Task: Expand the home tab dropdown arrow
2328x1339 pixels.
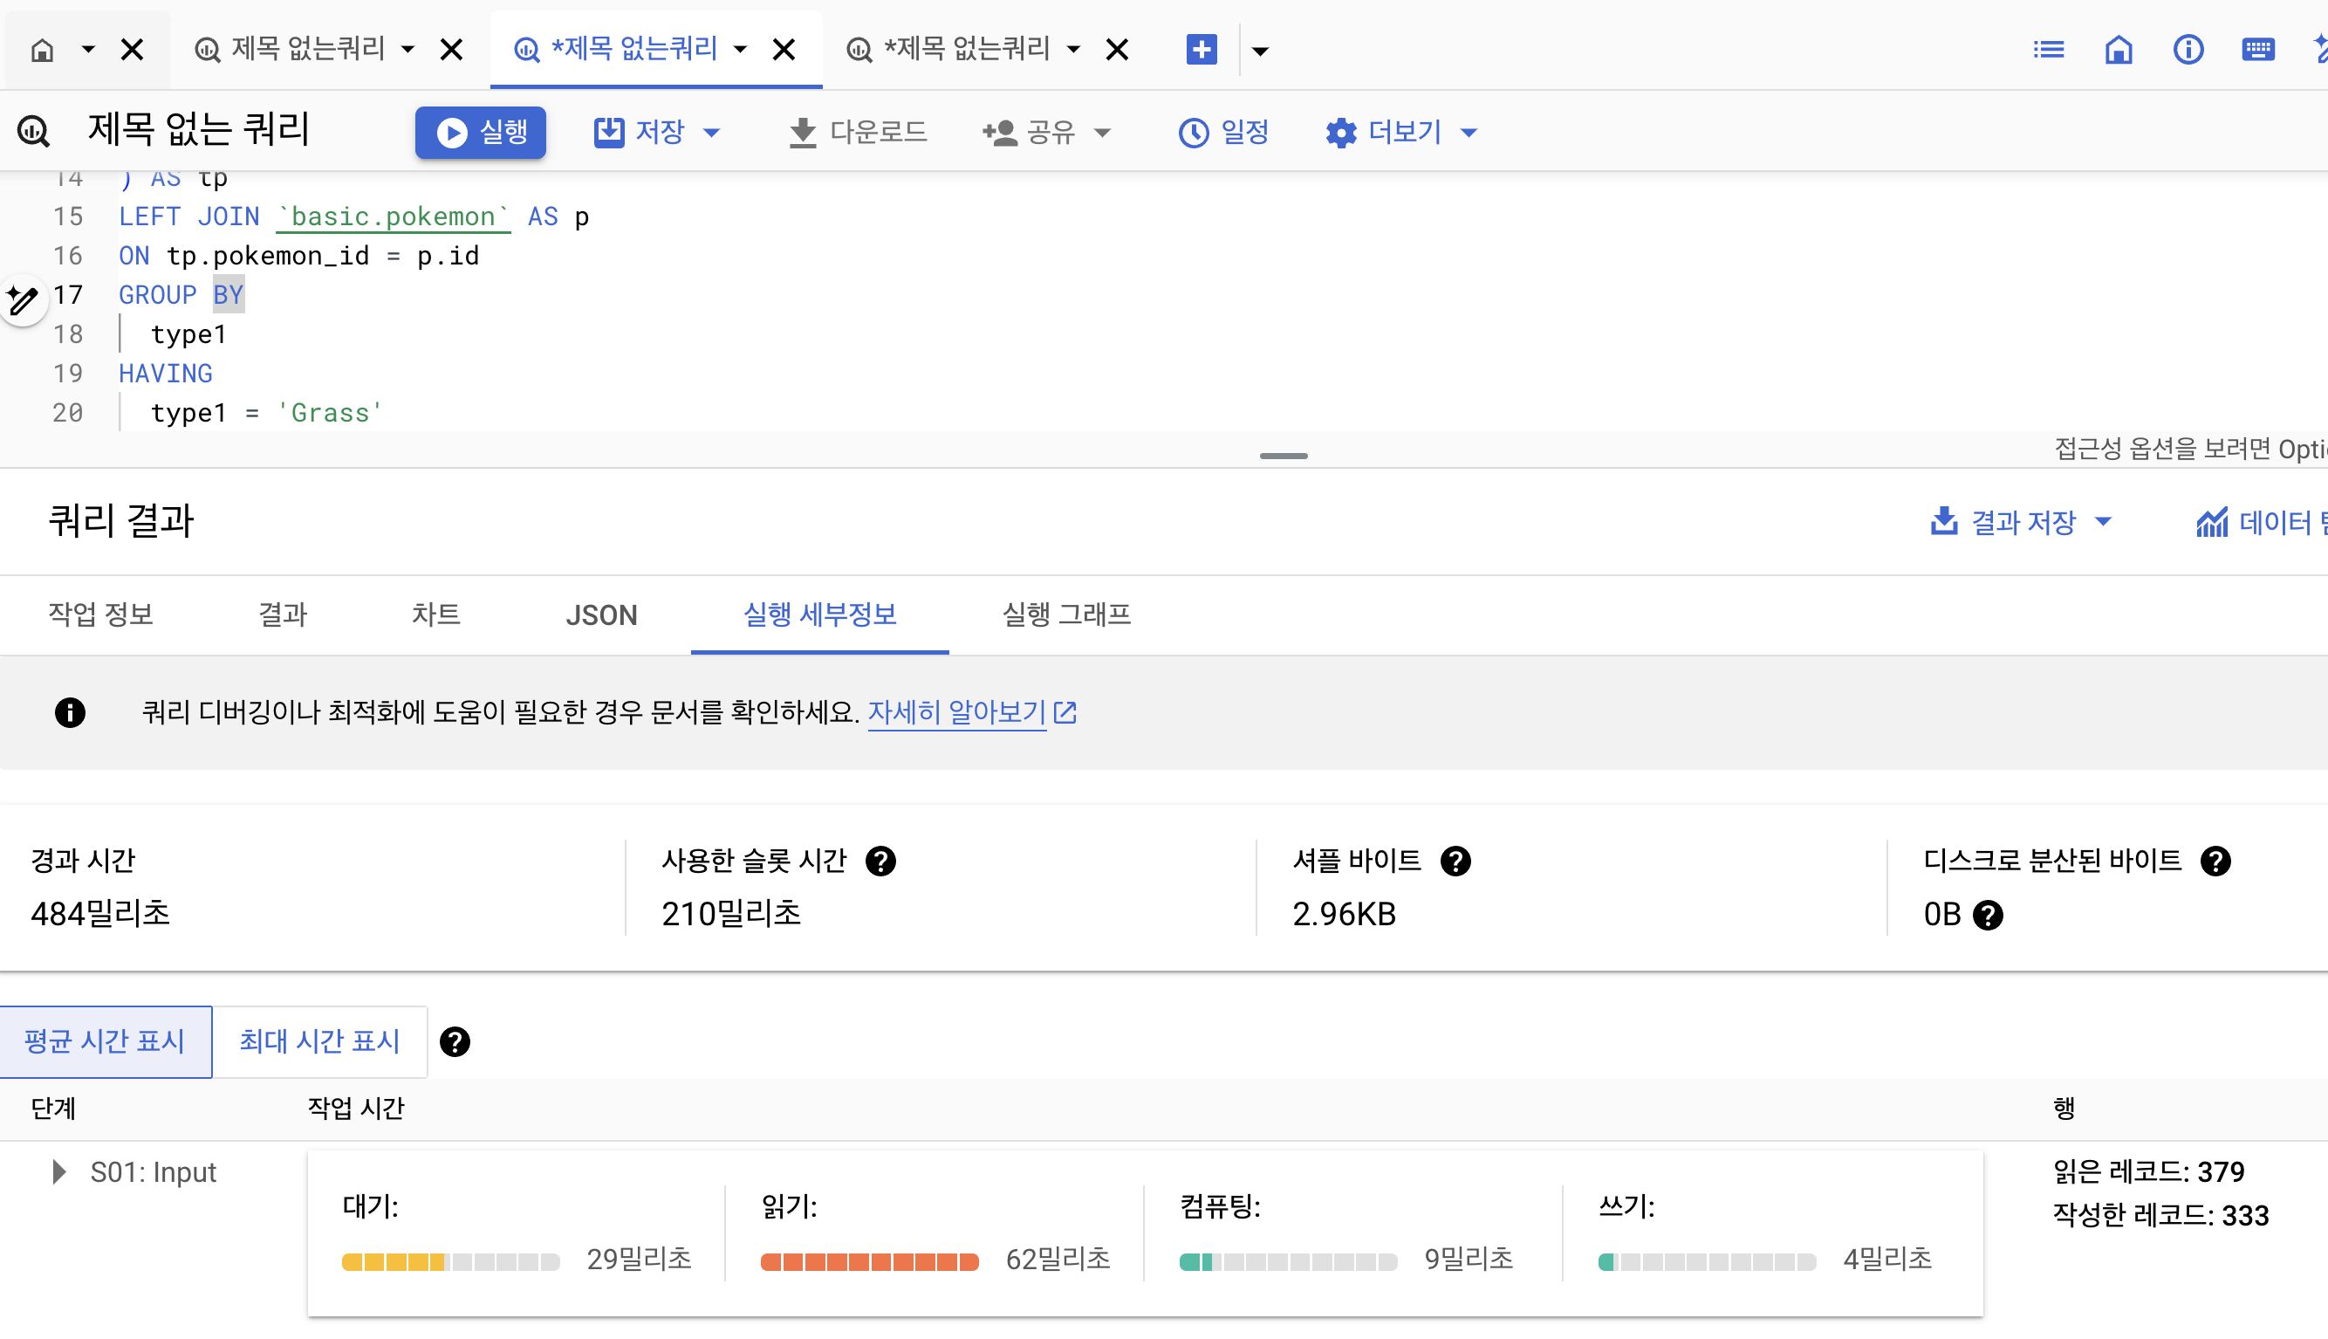Action: 87,50
